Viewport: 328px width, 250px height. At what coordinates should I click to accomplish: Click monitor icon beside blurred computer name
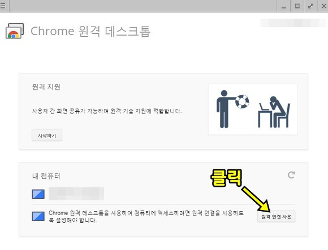38,194
